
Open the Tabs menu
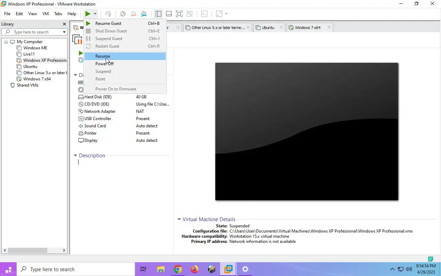(x=58, y=14)
